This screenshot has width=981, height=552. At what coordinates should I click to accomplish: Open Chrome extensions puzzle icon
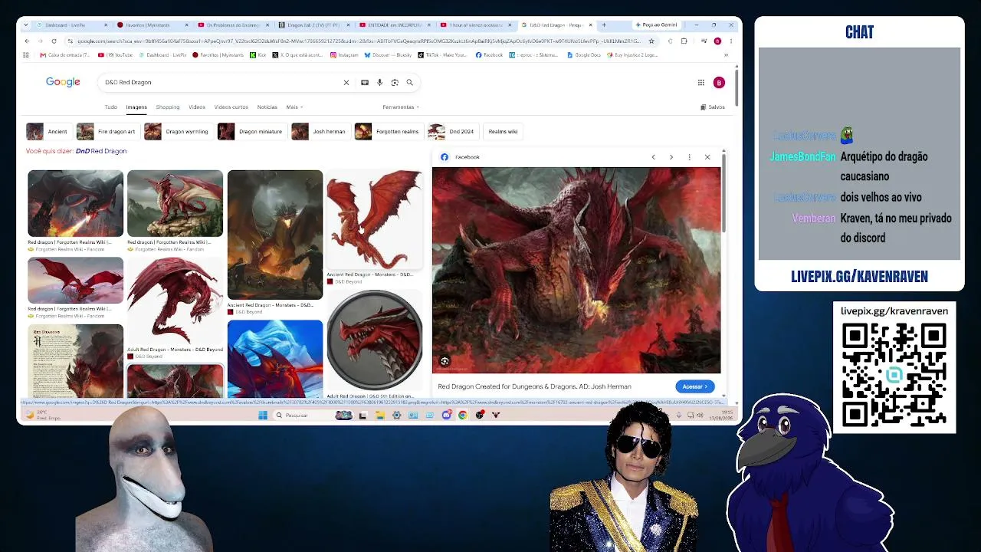tap(684, 41)
